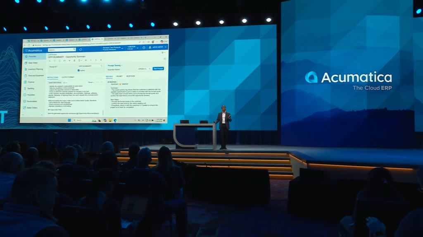Click the Insert Instructions button

(56, 82)
